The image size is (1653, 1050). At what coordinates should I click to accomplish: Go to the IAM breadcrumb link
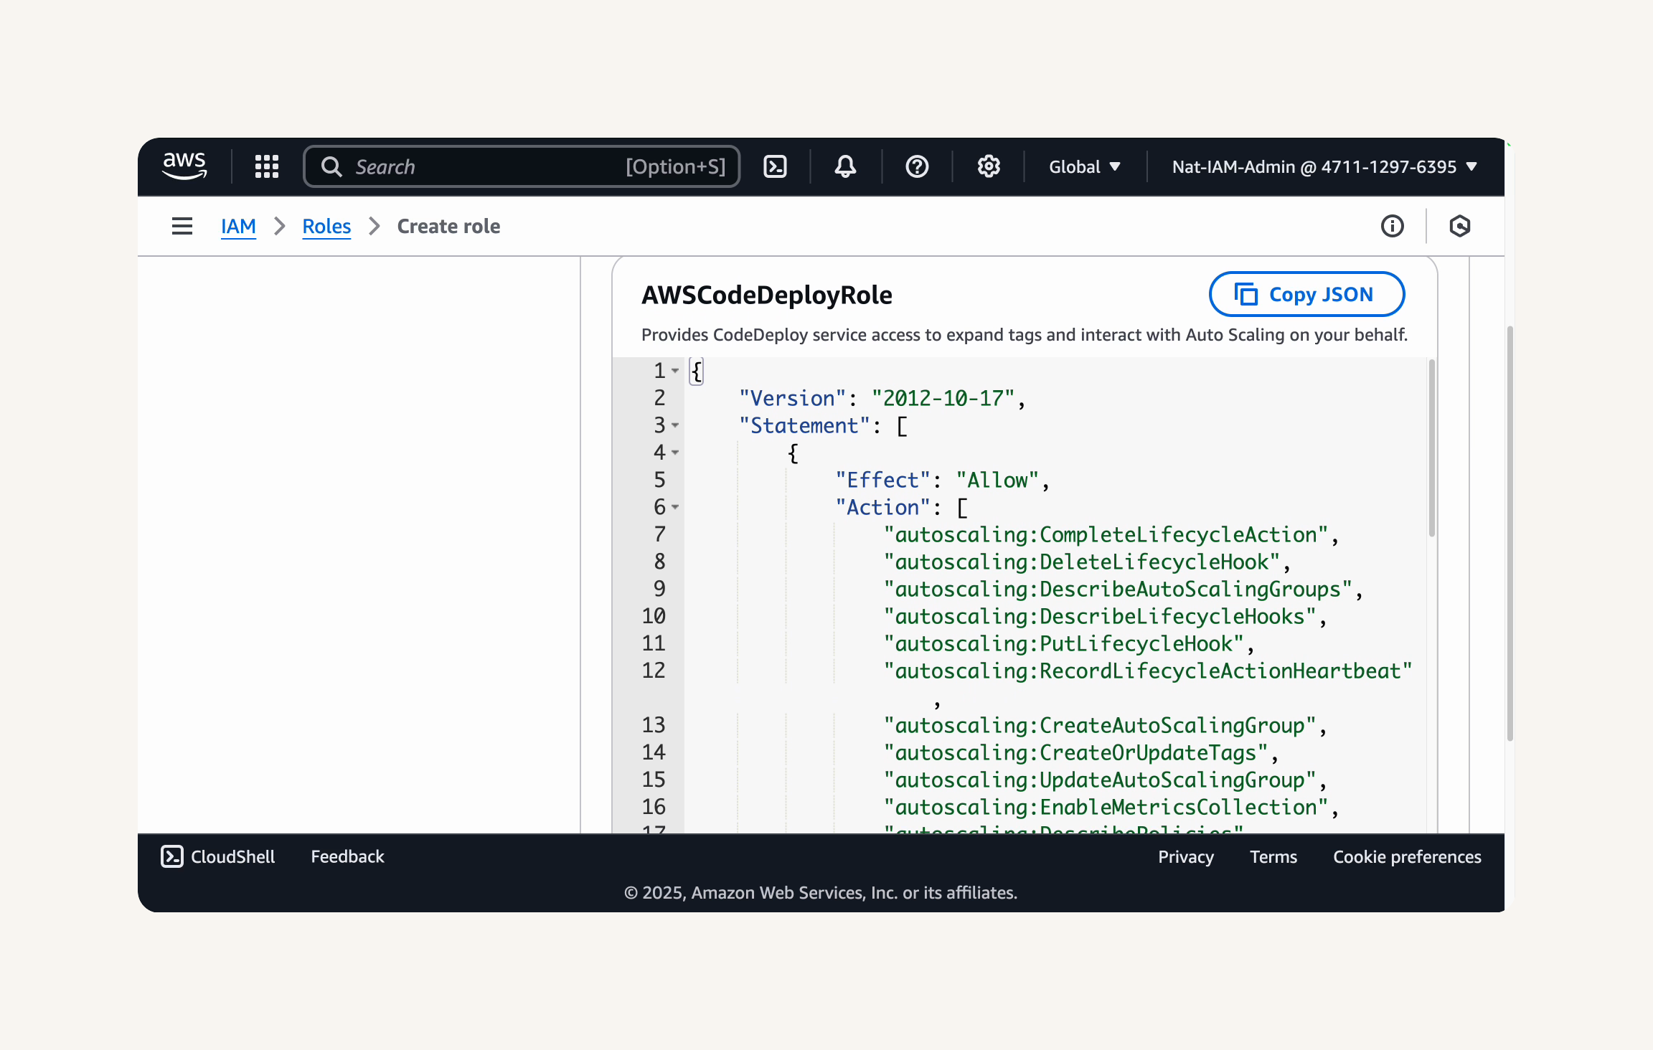(238, 226)
